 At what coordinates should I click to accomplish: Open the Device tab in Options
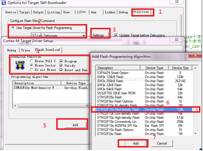11,12
